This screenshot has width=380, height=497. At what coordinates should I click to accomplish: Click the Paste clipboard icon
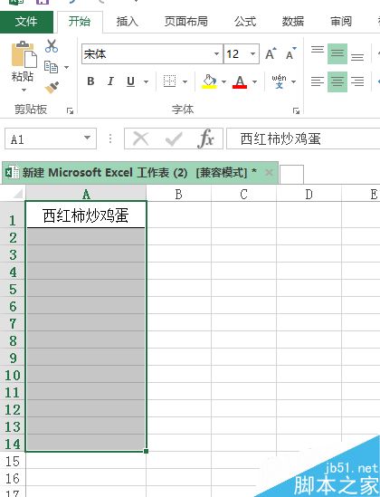tap(24, 54)
